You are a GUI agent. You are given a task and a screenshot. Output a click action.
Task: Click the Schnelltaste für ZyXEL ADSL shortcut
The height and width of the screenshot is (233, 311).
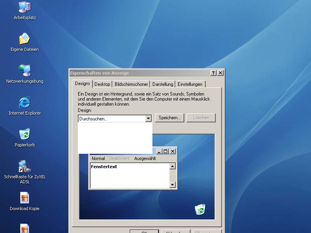[x=24, y=167]
